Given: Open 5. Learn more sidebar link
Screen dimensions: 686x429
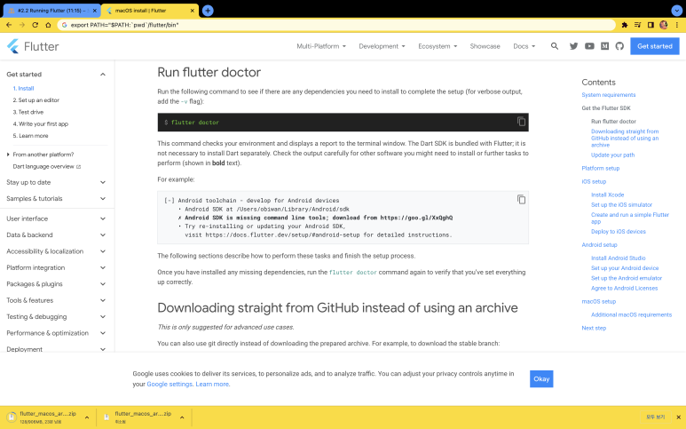Looking at the screenshot, I should click(30, 135).
